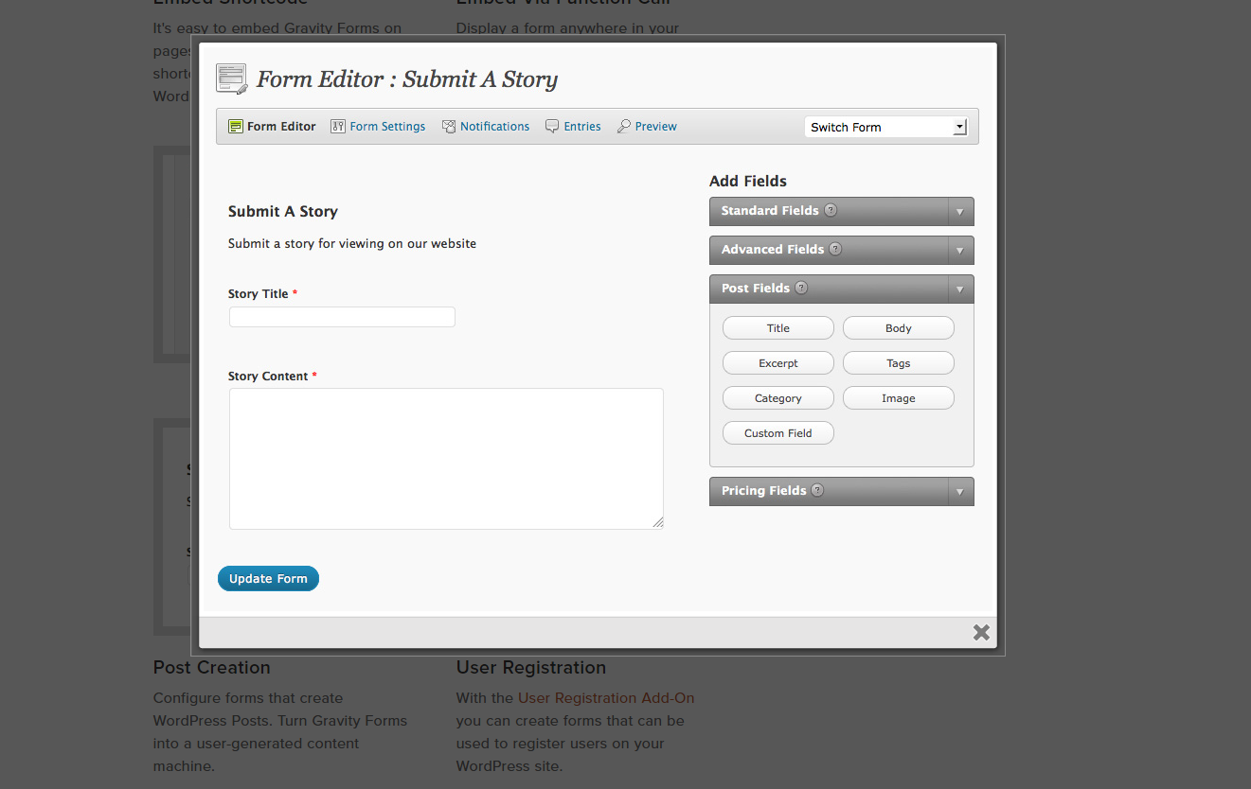This screenshot has height=789, width=1251.
Task: Click the help icon beside Pricing Fields
Action: [x=817, y=490]
